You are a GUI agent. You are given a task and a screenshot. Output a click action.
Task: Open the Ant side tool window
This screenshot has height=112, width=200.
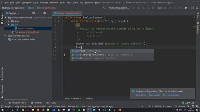point(198,16)
